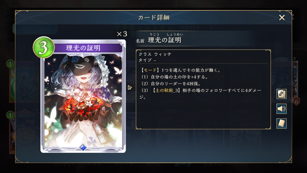
Task: Click the ×3 card count indicator
Action: pyautogui.click(x=122, y=34)
